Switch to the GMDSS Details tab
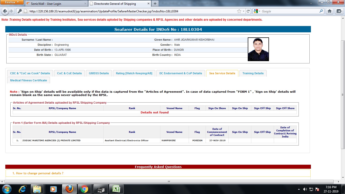The image size is (345, 194). click(99, 73)
